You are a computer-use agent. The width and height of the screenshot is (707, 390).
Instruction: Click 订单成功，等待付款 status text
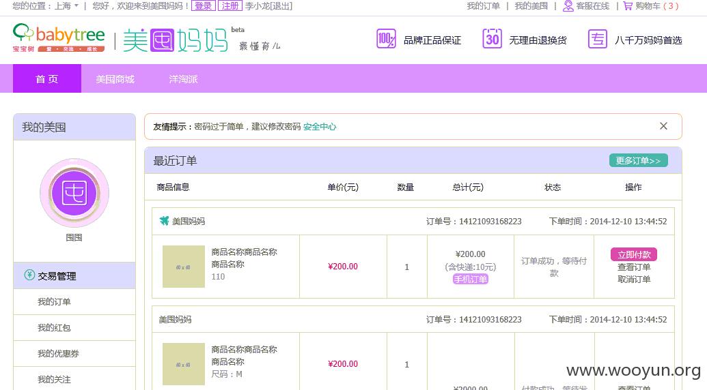click(x=554, y=267)
